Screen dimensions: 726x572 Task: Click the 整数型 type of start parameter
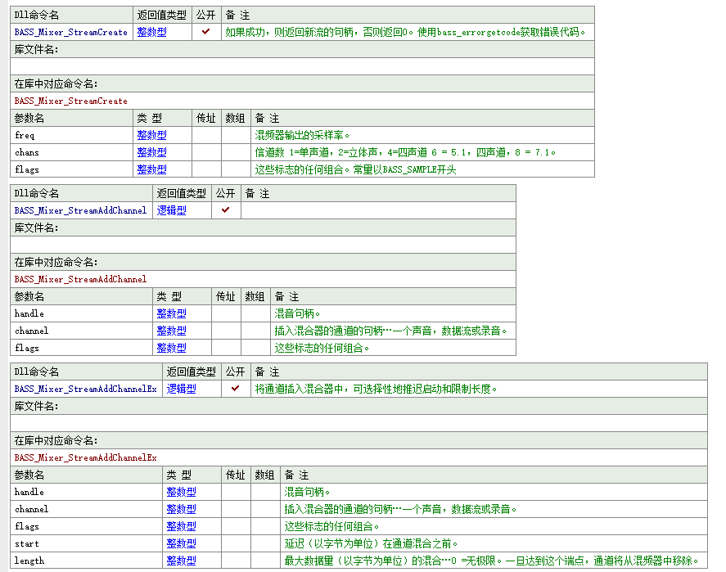point(181,543)
